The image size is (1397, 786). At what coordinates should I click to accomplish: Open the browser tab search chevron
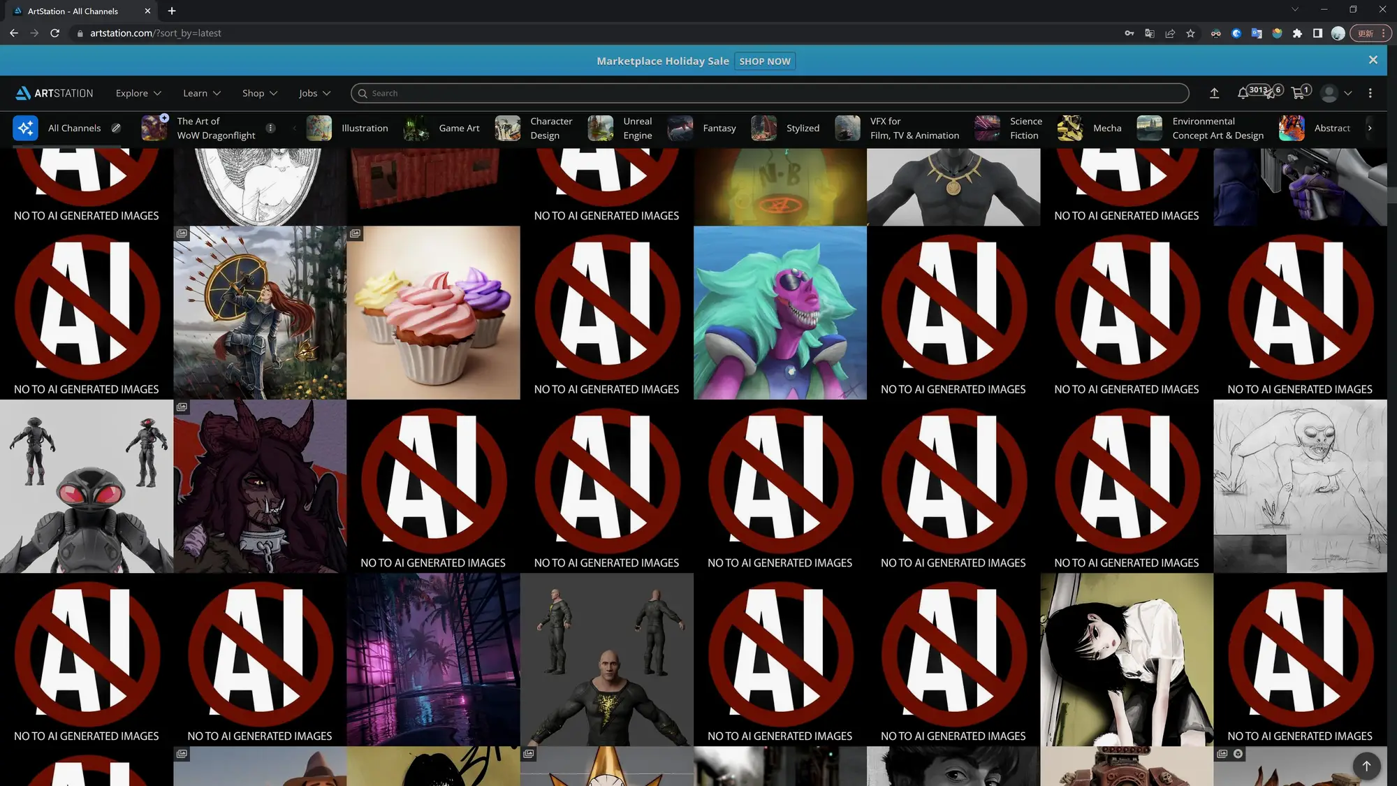(1294, 10)
